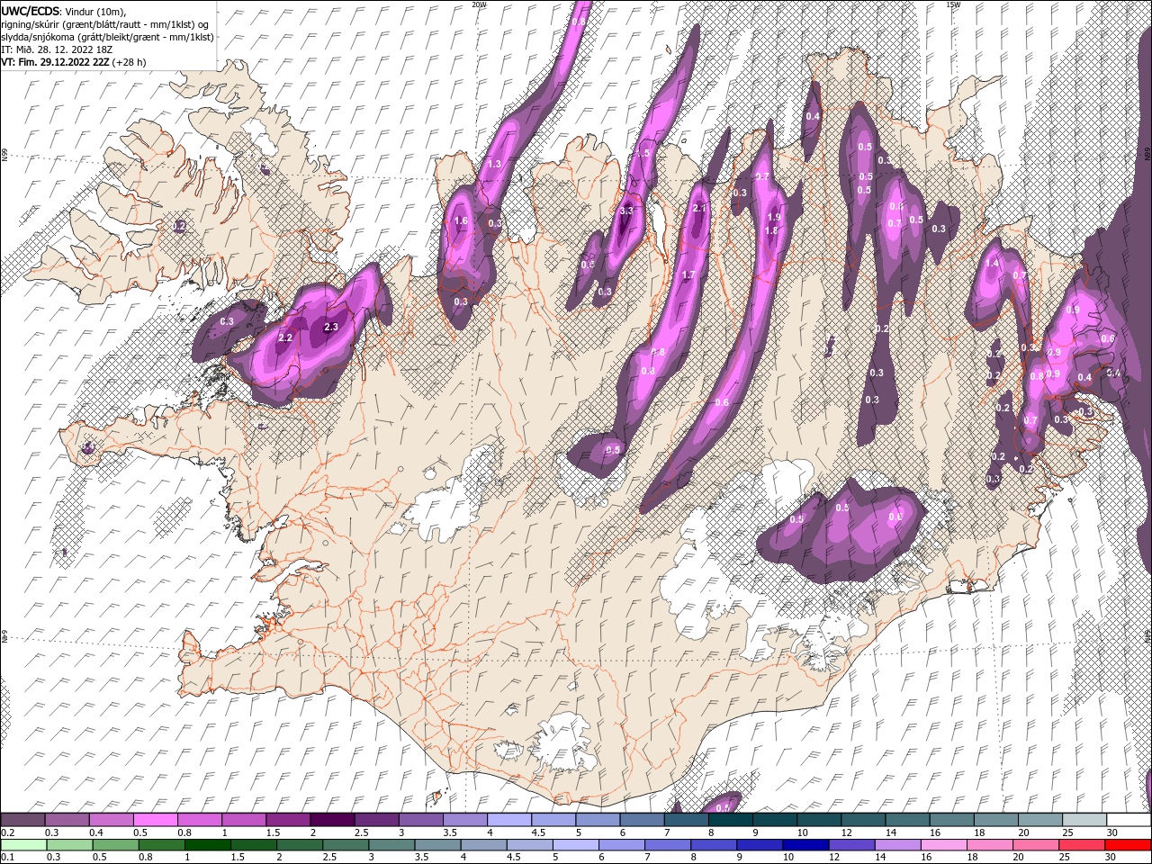1152x864 pixels.
Task: Pick the pink rain swatch between 18 and 20
Action: click(990, 845)
